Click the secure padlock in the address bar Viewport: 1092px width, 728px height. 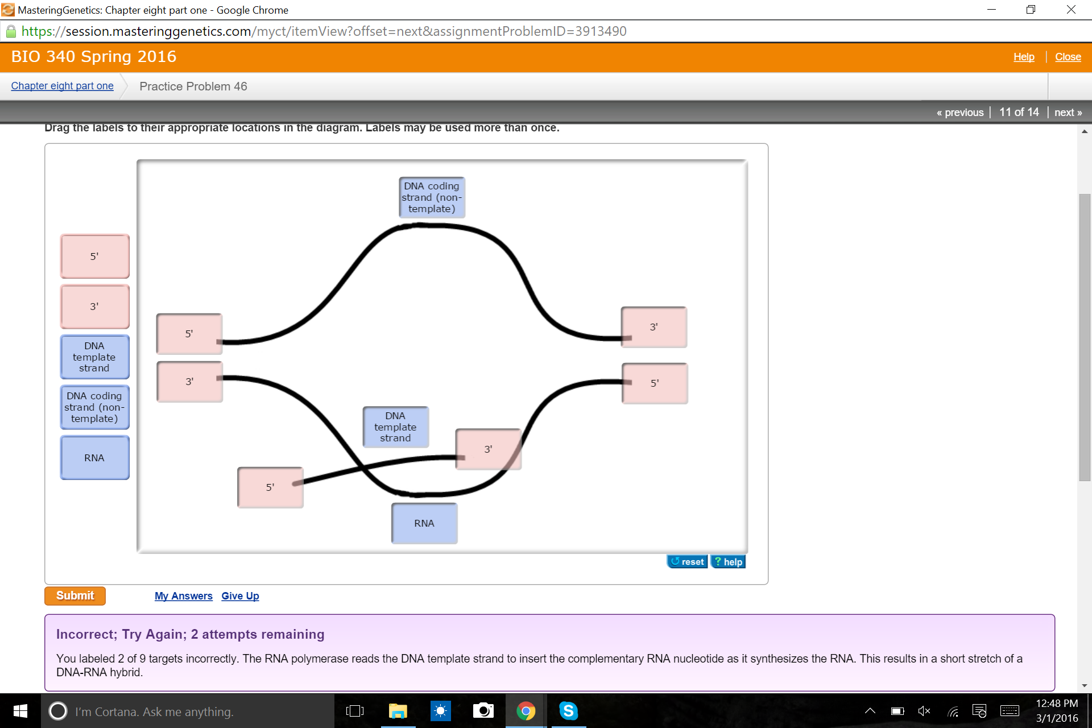click(x=11, y=31)
